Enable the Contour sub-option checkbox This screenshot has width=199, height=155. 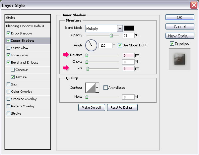coord(13,70)
